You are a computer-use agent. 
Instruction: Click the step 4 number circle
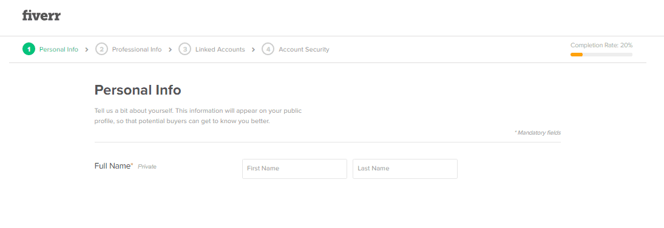[268, 50]
